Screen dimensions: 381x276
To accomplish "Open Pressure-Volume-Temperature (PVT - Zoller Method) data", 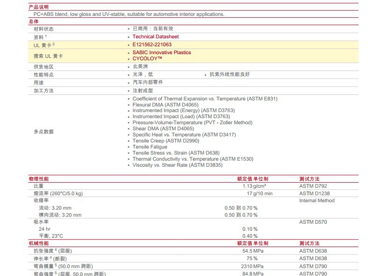I will pos(192,123).
